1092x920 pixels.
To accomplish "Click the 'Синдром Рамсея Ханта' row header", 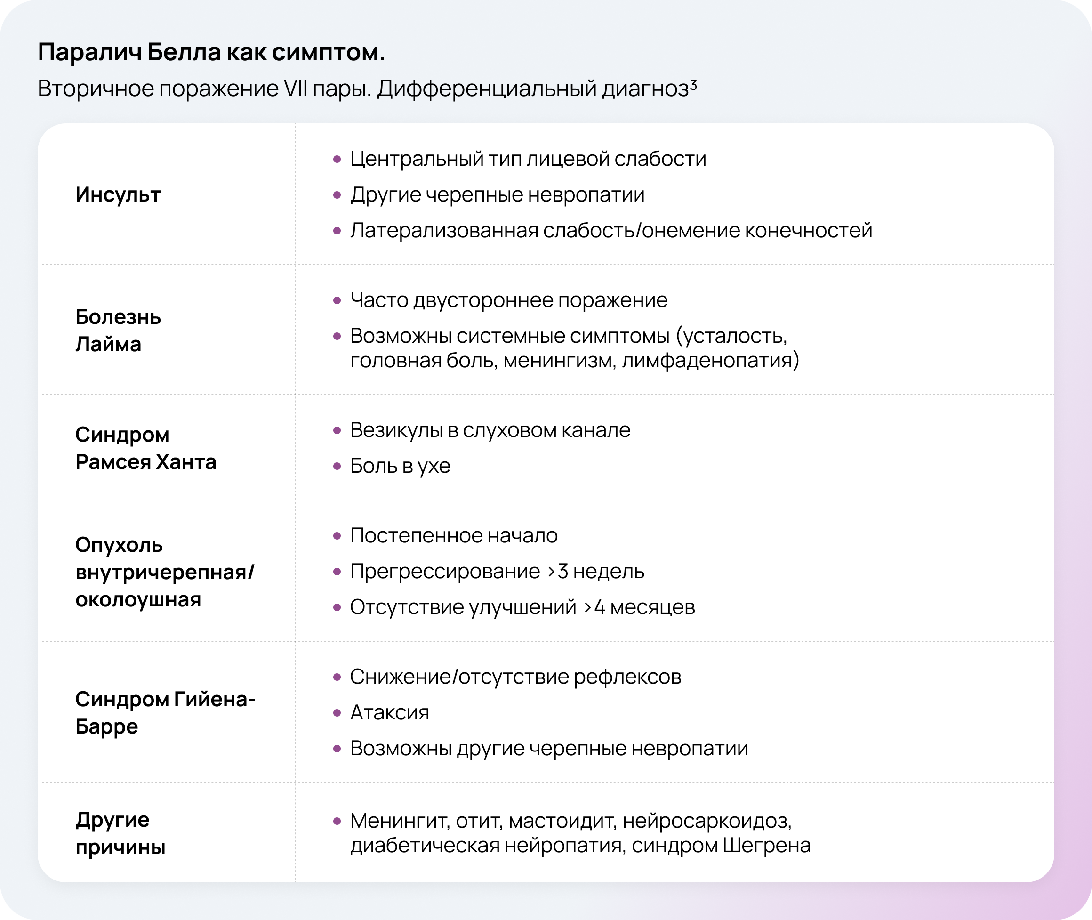I will 145,448.
